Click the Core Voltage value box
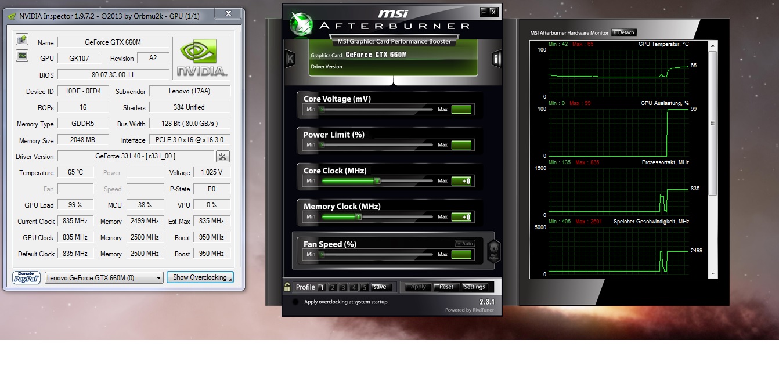 462,110
